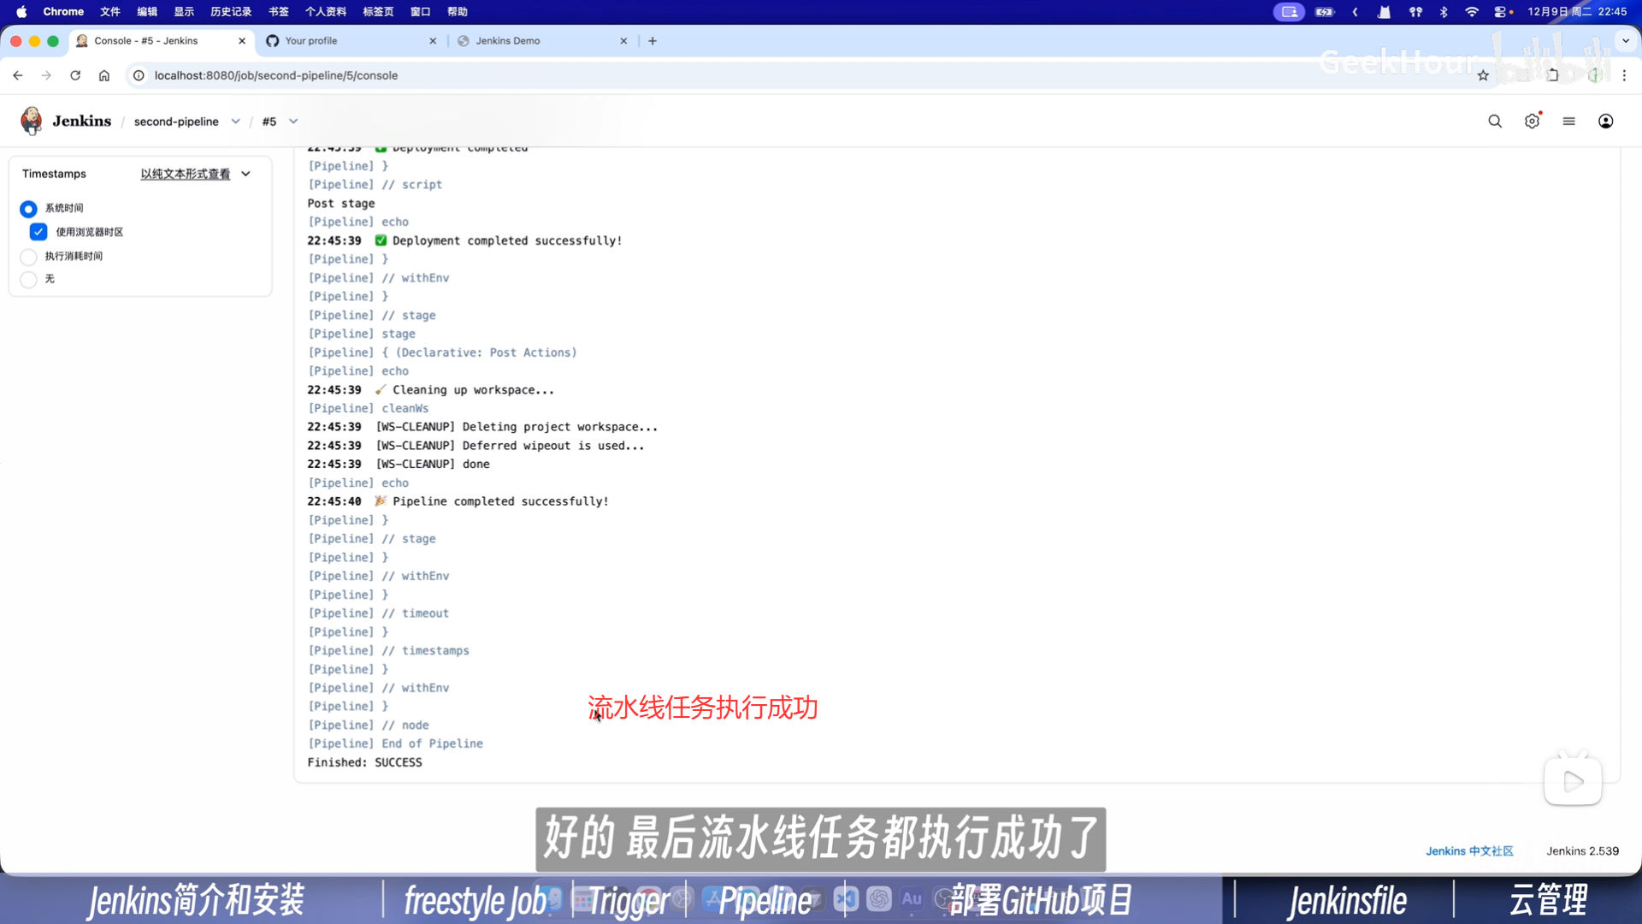Uncheck 使用浏览器时区 checkbox
1642x924 pixels.
pyautogui.click(x=38, y=232)
